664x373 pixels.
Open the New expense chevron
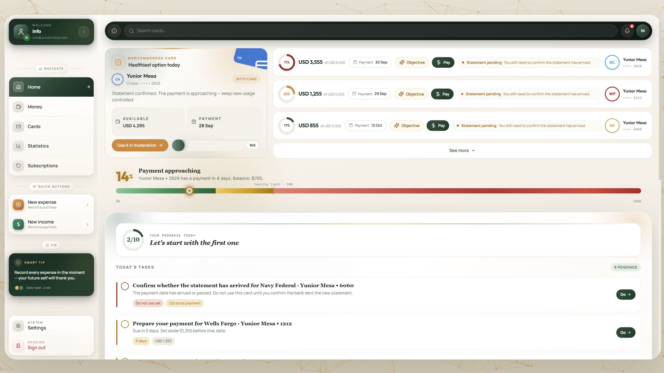pos(87,205)
